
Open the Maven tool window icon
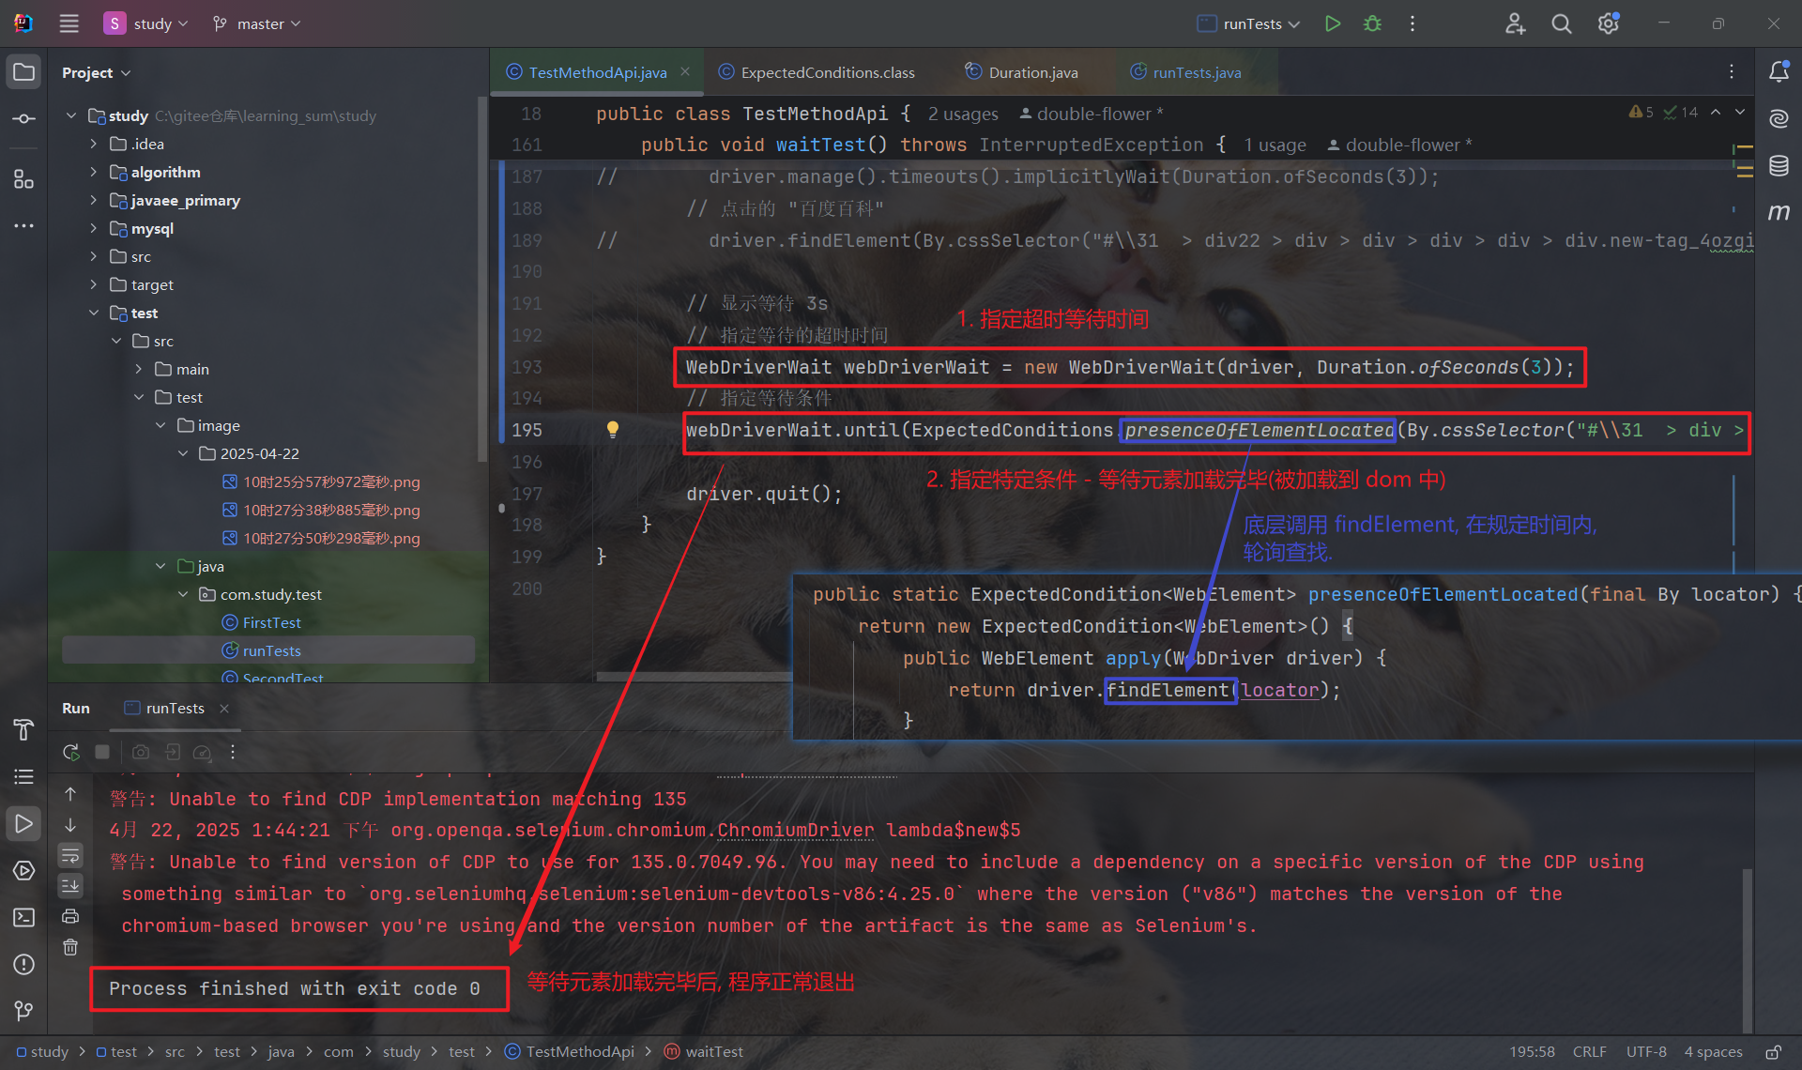click(1779, 213)
